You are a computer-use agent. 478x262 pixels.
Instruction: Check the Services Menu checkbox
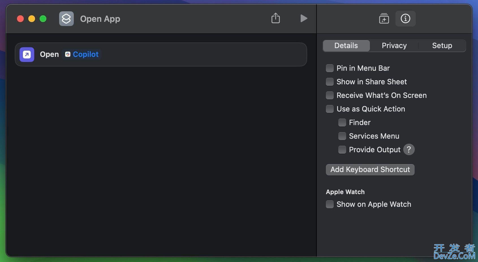click(342, 136)
